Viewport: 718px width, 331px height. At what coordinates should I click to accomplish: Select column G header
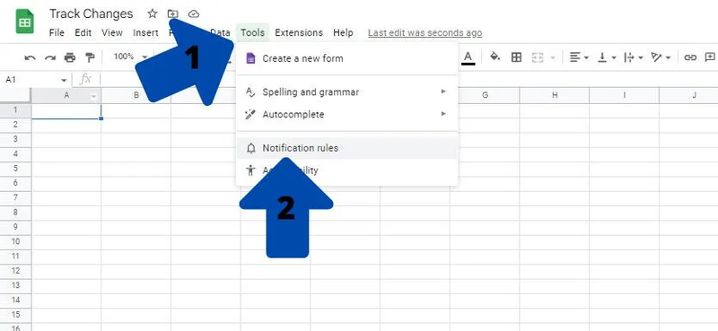click(x=485, y=95)
